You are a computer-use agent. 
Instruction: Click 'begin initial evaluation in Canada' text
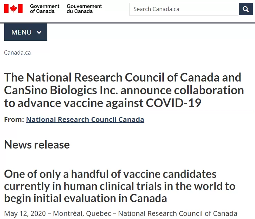(x=86, y=198)
